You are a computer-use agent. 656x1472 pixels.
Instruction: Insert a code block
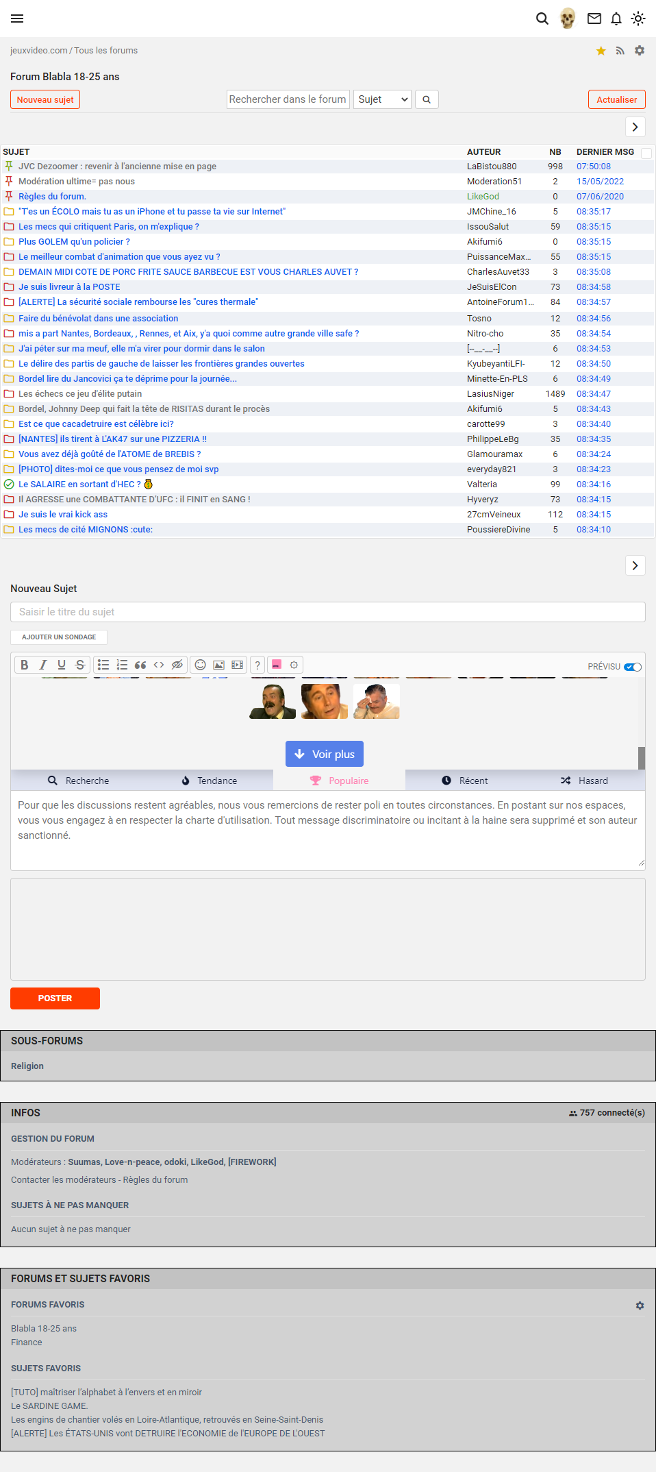point(159,665)
